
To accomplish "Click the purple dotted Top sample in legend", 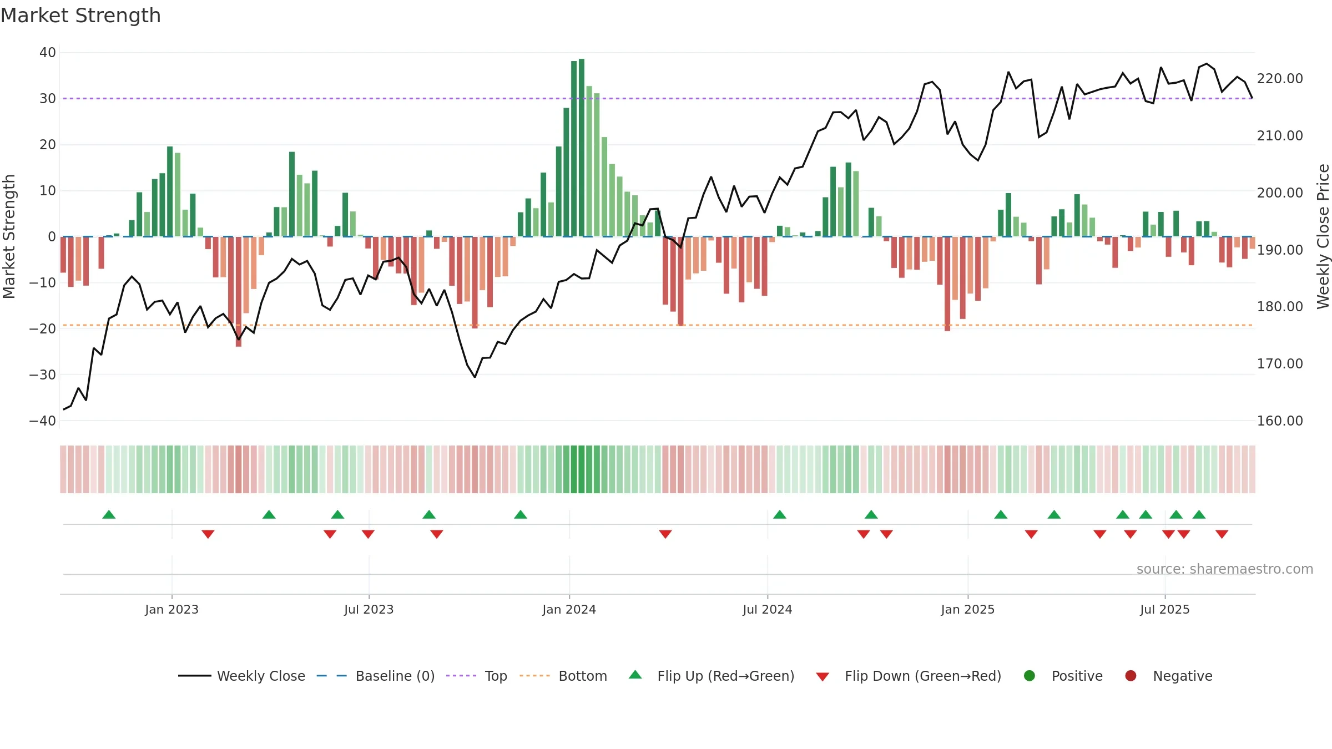I will [x=461, y=676].
